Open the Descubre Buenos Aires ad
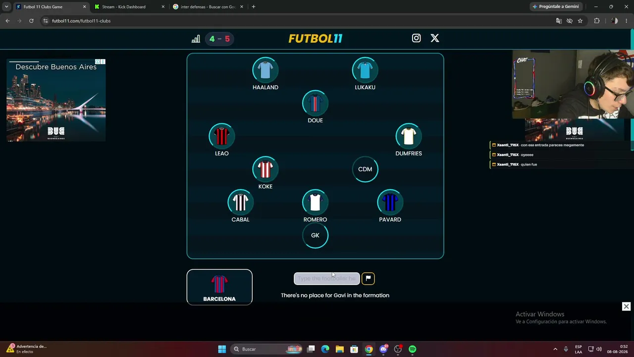The image size is (634, 357). (56, 100)
